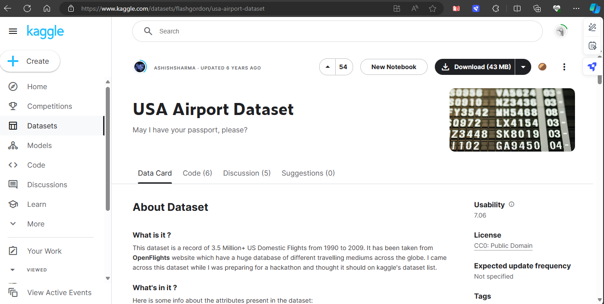
Task: Open the sidebar blue rocket icon
Action: click(x=592, y=67)
